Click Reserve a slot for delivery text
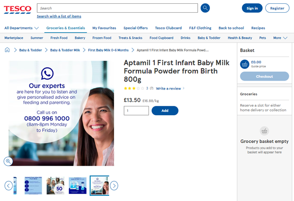294x201 pixels. (263, 108)
